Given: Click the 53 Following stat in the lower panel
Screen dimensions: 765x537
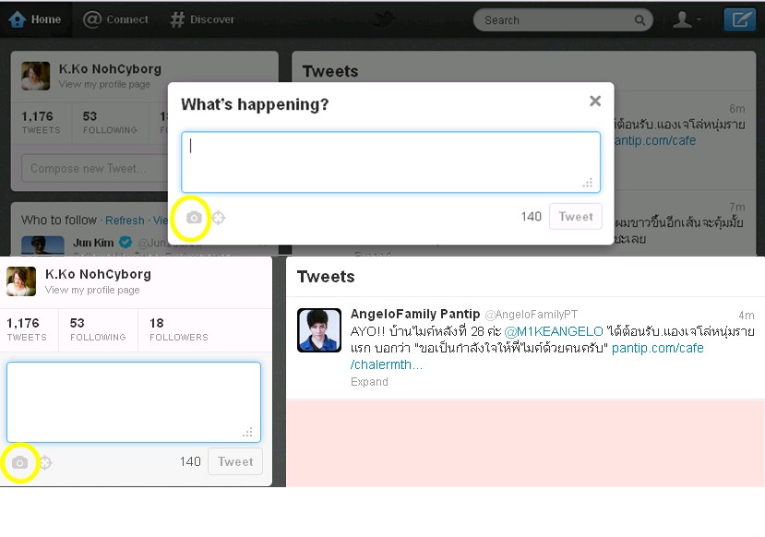Looking at the screenshot, I should coord(98,329).
